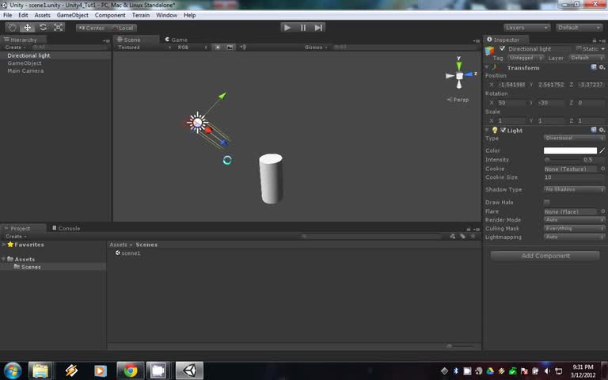Viewport: 608px width, 380px height.
Task: Select the Scenes folder in Project
Action: pyautogui.click(x=53, y=267)
